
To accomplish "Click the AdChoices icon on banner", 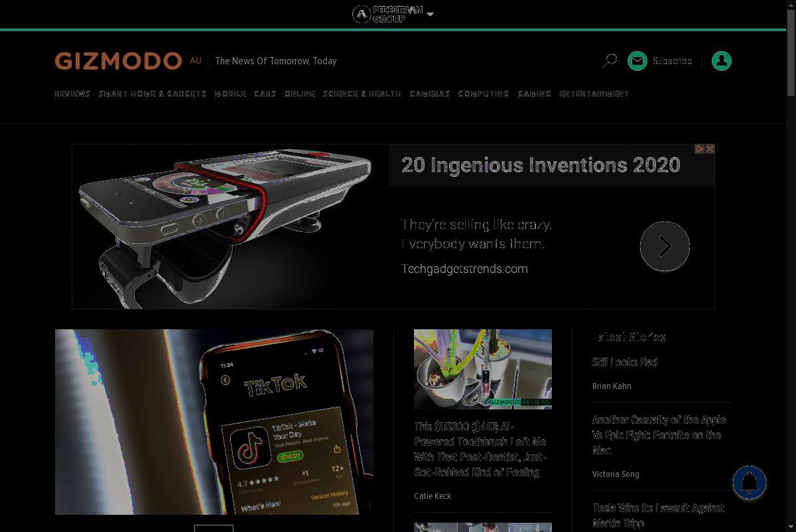I will [699, 149].
